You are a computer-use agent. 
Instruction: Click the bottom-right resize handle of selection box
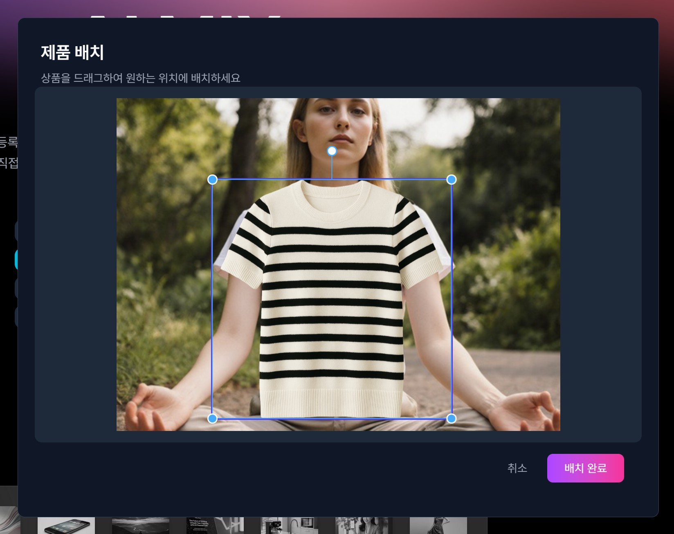(451, 418)
